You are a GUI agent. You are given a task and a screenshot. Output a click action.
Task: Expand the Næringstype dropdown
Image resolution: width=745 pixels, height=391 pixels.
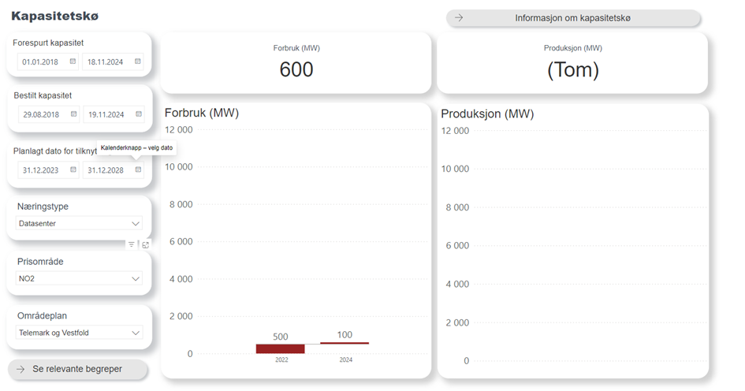pyautogui.click(x=136, y=223)
